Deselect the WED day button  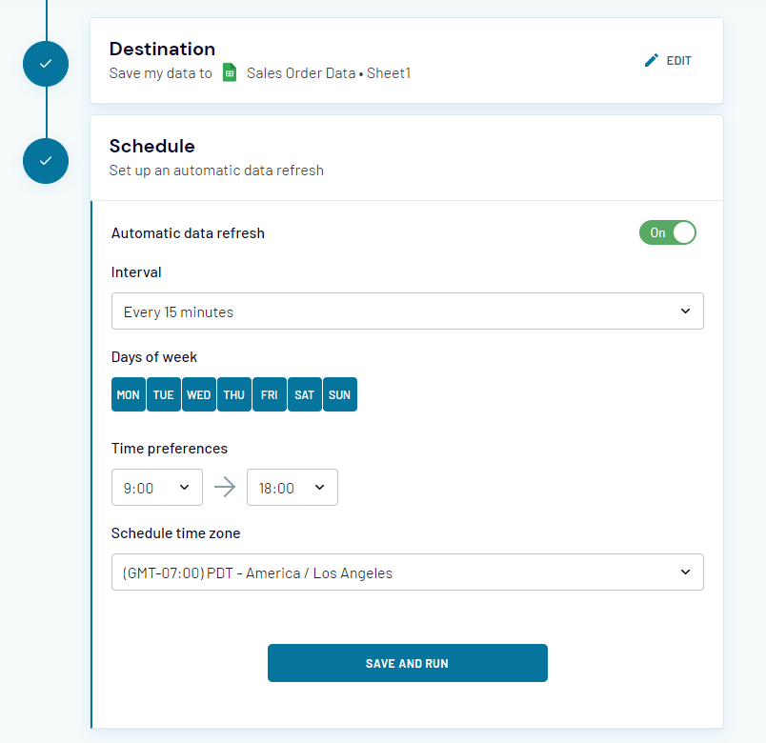[x=198, y=393]
